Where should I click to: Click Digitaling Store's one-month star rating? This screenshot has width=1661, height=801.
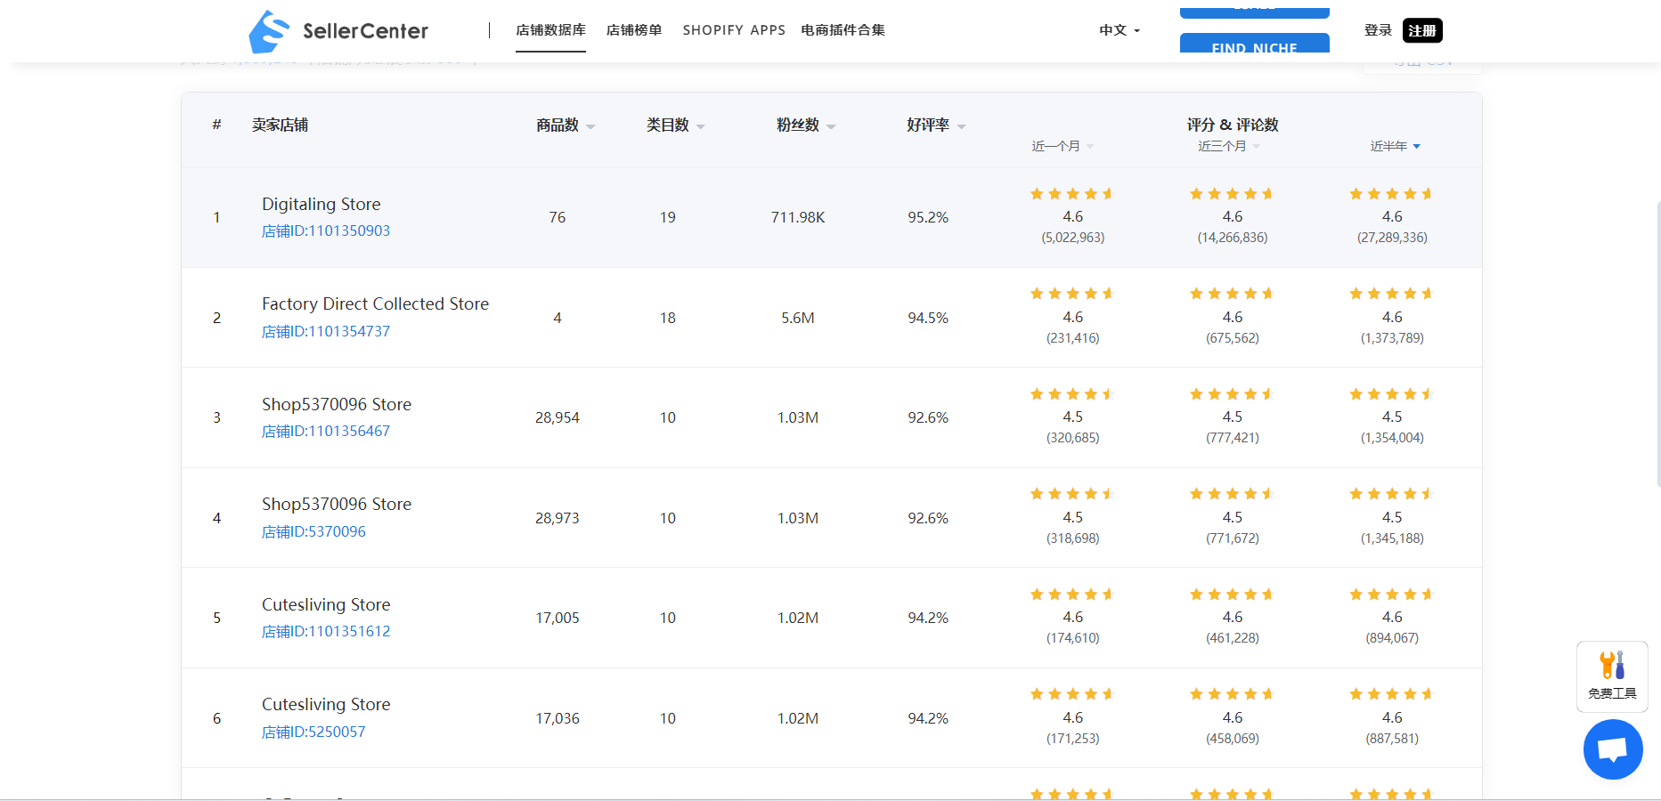1072,194
